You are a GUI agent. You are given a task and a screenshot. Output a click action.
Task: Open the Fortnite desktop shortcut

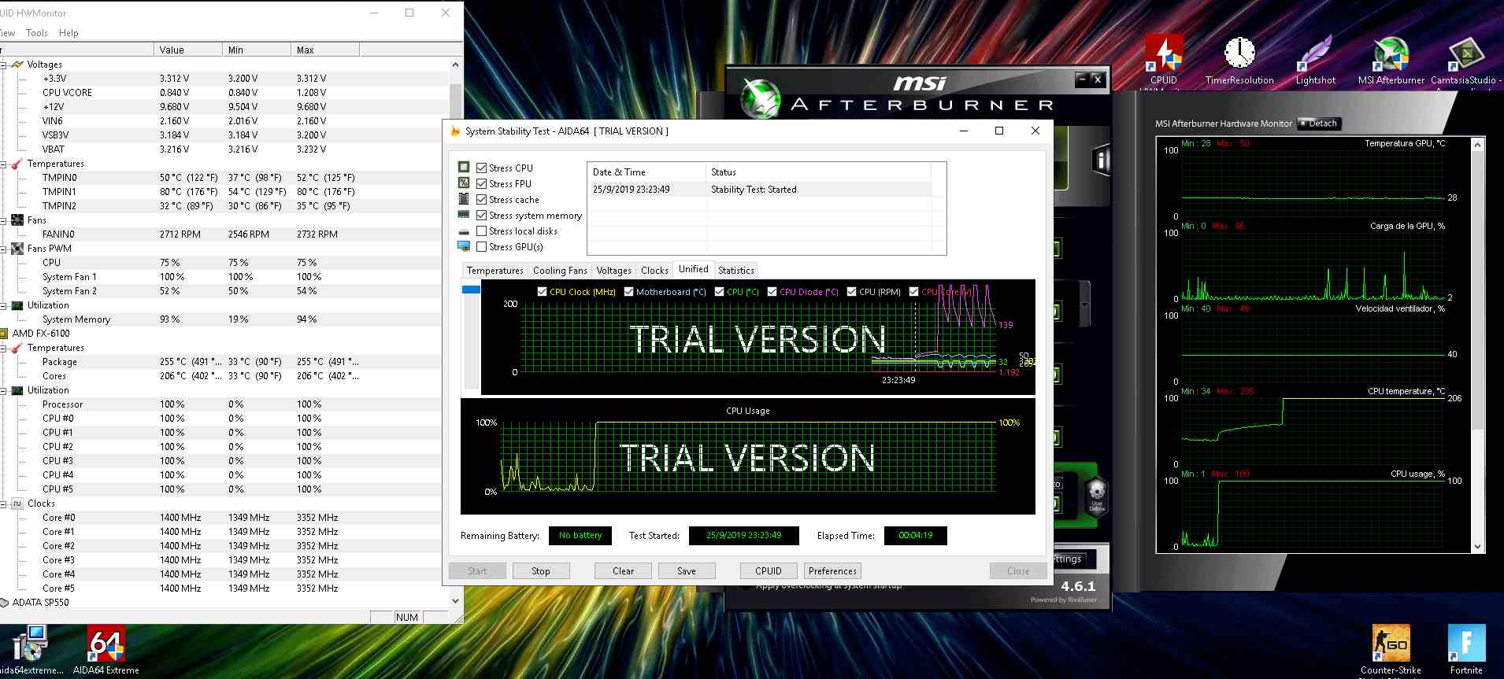[1466, 650]
